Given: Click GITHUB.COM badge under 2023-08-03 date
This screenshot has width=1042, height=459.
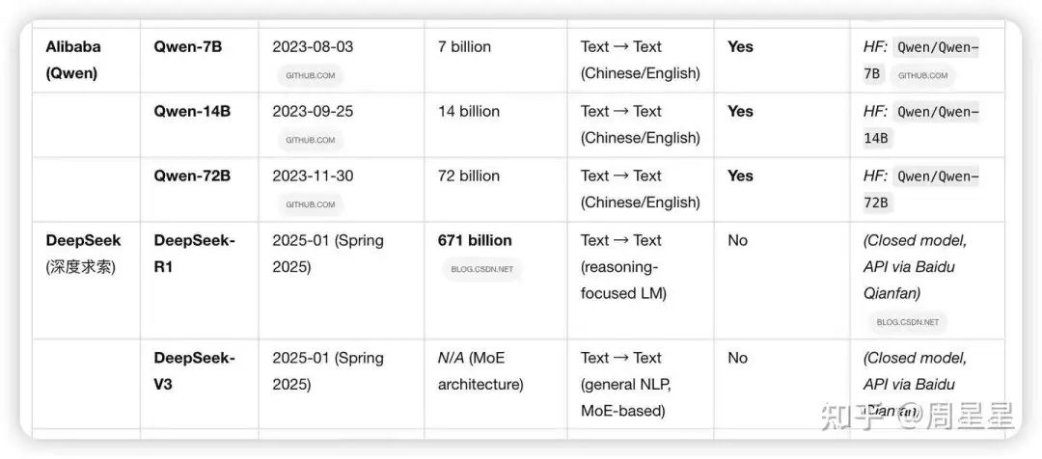Looking at the screenshot, I should click(x=311, y=76).
